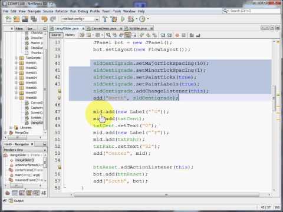Click the Comment lines editor icon
Screen dimensions: 283x212
coord(192,35)
